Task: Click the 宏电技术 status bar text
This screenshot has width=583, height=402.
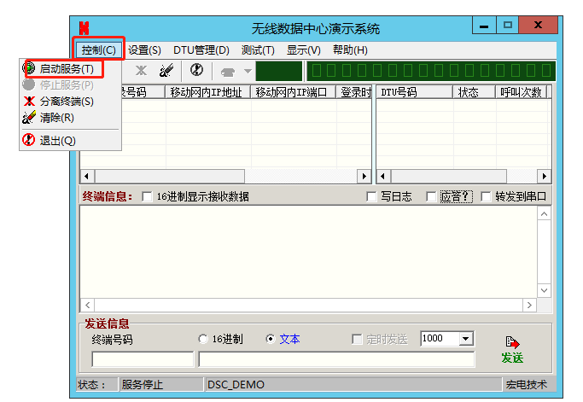Action: (526, 385)
